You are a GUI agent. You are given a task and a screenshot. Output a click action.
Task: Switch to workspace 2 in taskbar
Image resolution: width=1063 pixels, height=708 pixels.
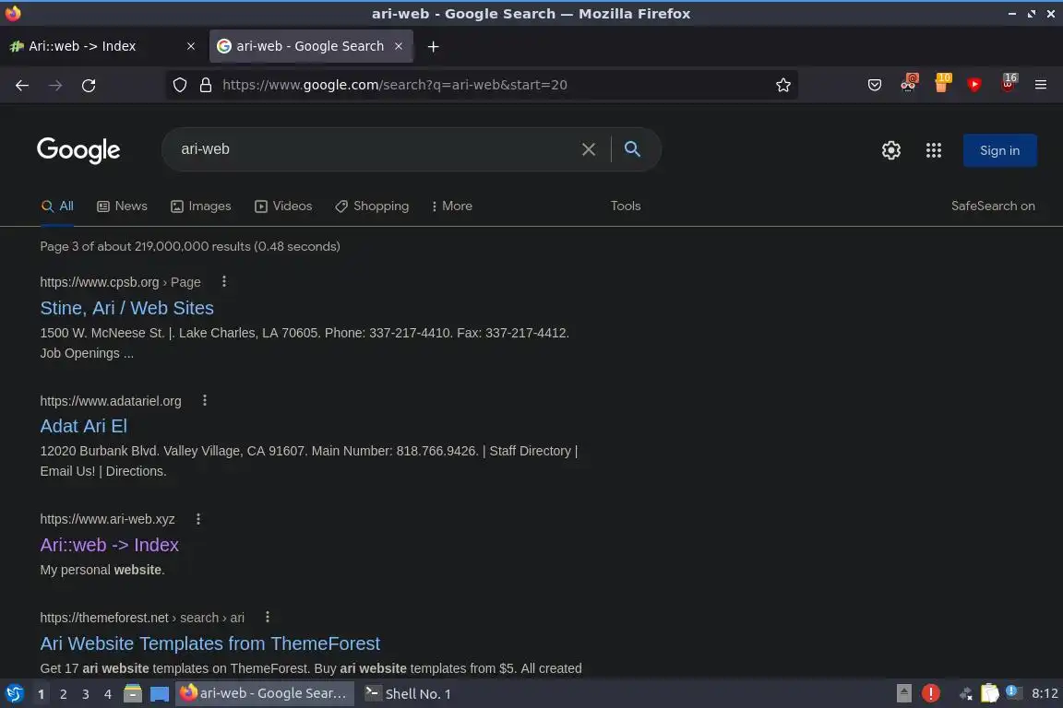point(63,694)
